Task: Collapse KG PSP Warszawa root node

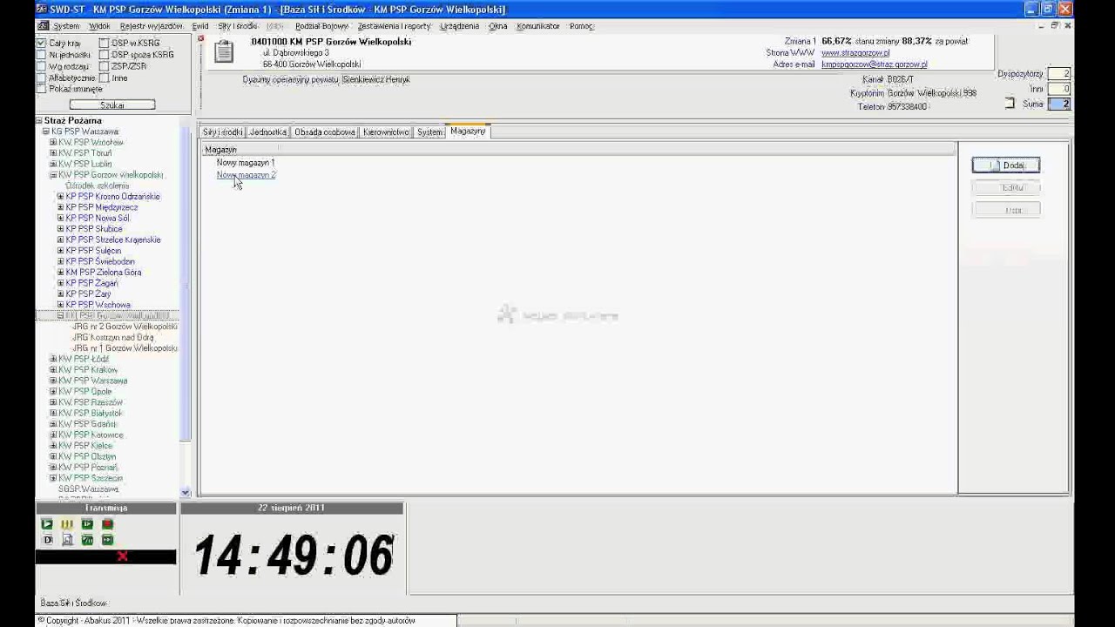Action: tap(46, 131)
